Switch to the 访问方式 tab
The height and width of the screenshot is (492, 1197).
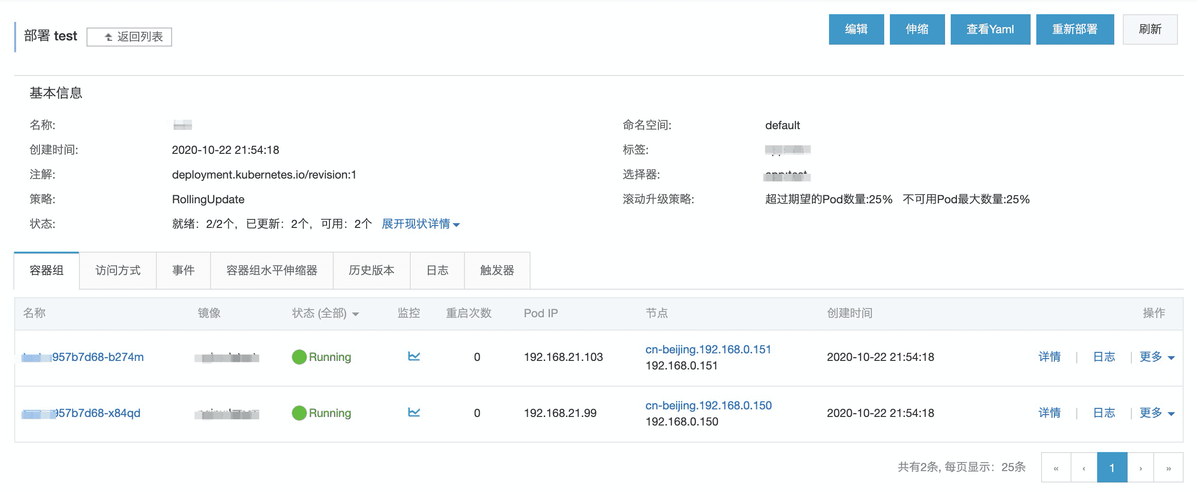[x=118, y=270]
